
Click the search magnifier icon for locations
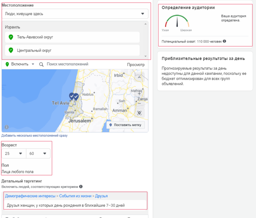coord(41,64)
